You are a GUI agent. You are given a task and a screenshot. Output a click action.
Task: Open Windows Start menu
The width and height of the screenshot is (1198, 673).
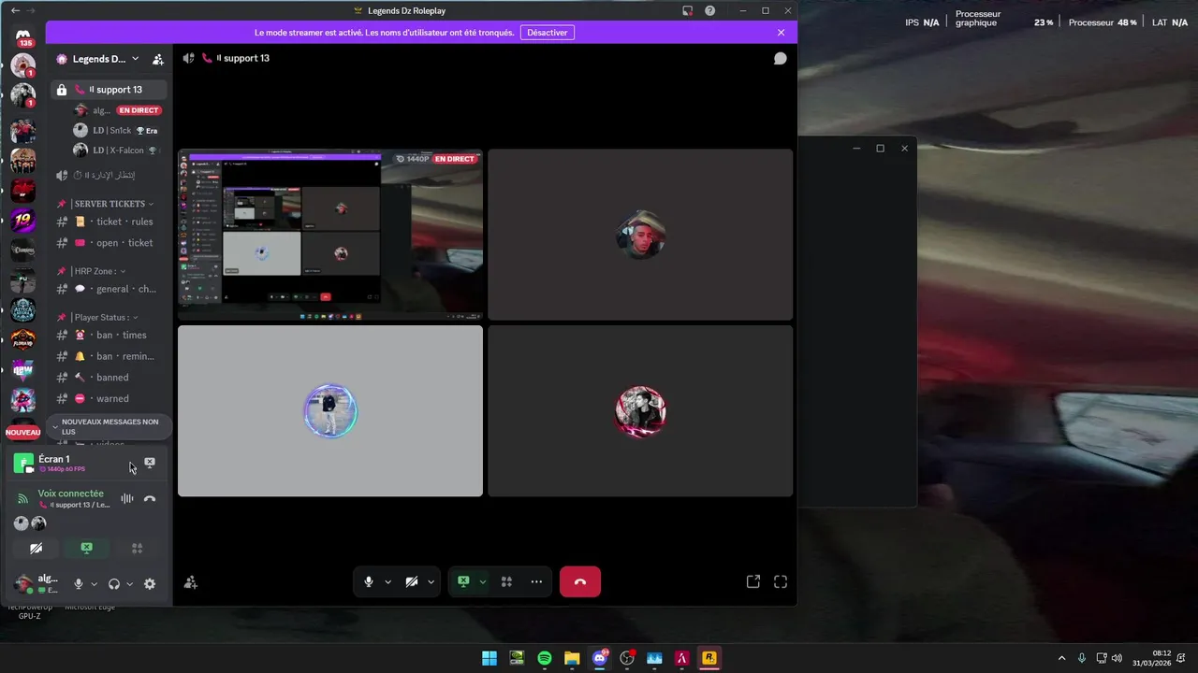[489, 658]
